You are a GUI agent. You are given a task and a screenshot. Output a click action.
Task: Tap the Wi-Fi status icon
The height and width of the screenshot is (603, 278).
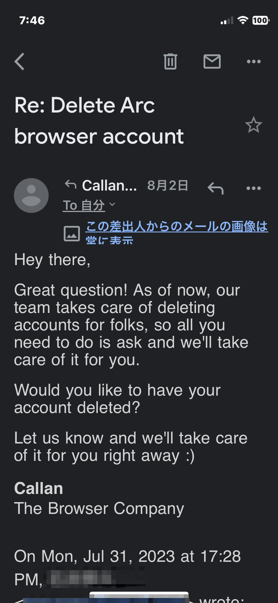pos(243,20)
